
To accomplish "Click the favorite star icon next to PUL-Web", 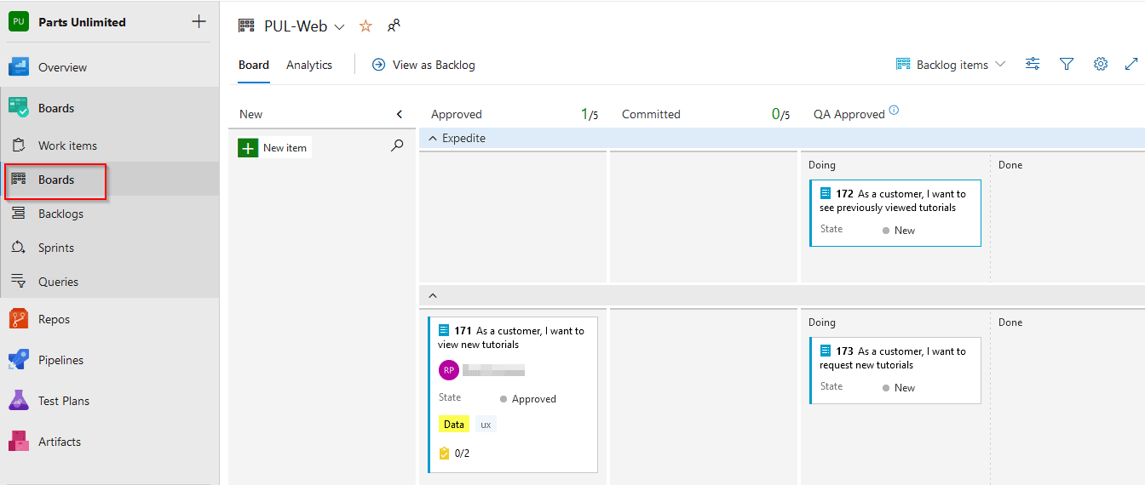I will (365, 26).
